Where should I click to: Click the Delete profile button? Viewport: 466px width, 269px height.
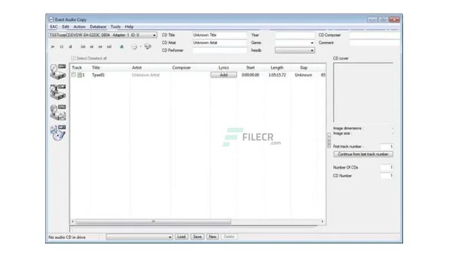click(x=229, y=237)
